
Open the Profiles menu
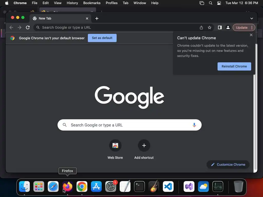(111, 3)
